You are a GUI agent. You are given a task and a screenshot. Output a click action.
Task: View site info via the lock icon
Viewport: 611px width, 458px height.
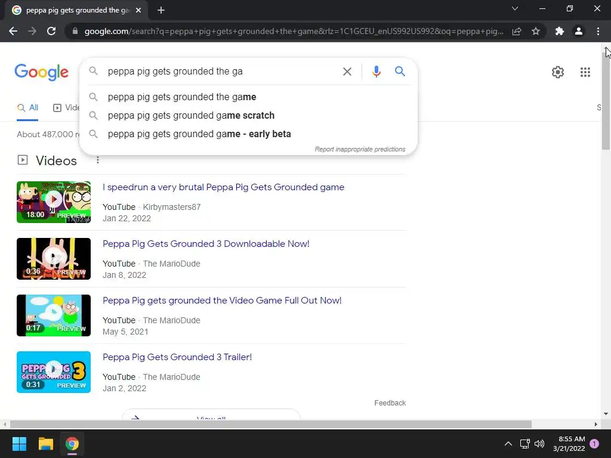[75, 31]
